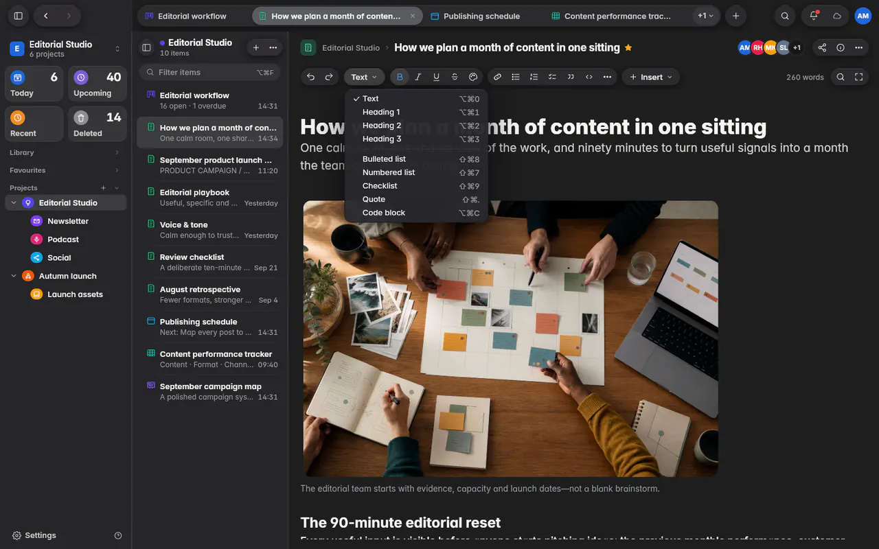This screenshot has width=879, height=549.
Task: Toggle the main sidebar from the top bar
Action: click(19, 16)
